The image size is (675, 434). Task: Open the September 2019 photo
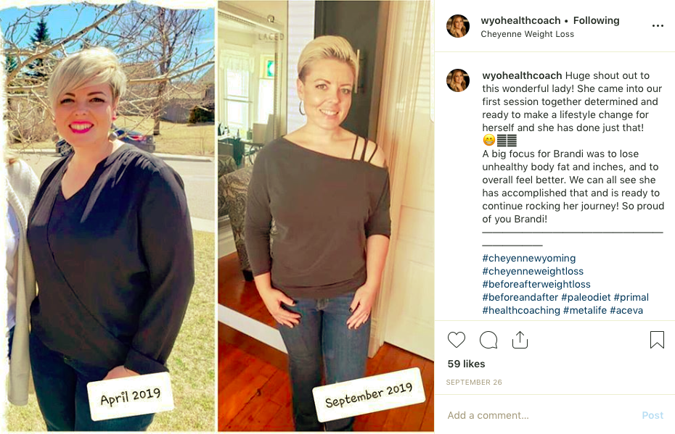pyautogui.click(x=325, y=216)
